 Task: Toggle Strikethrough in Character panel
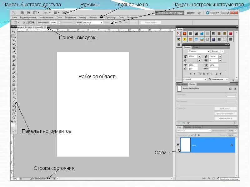[x=221, y=74]
